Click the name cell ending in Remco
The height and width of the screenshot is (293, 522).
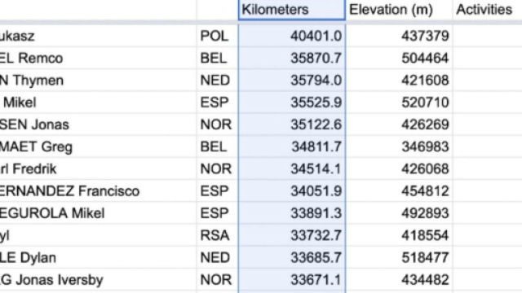98,58
